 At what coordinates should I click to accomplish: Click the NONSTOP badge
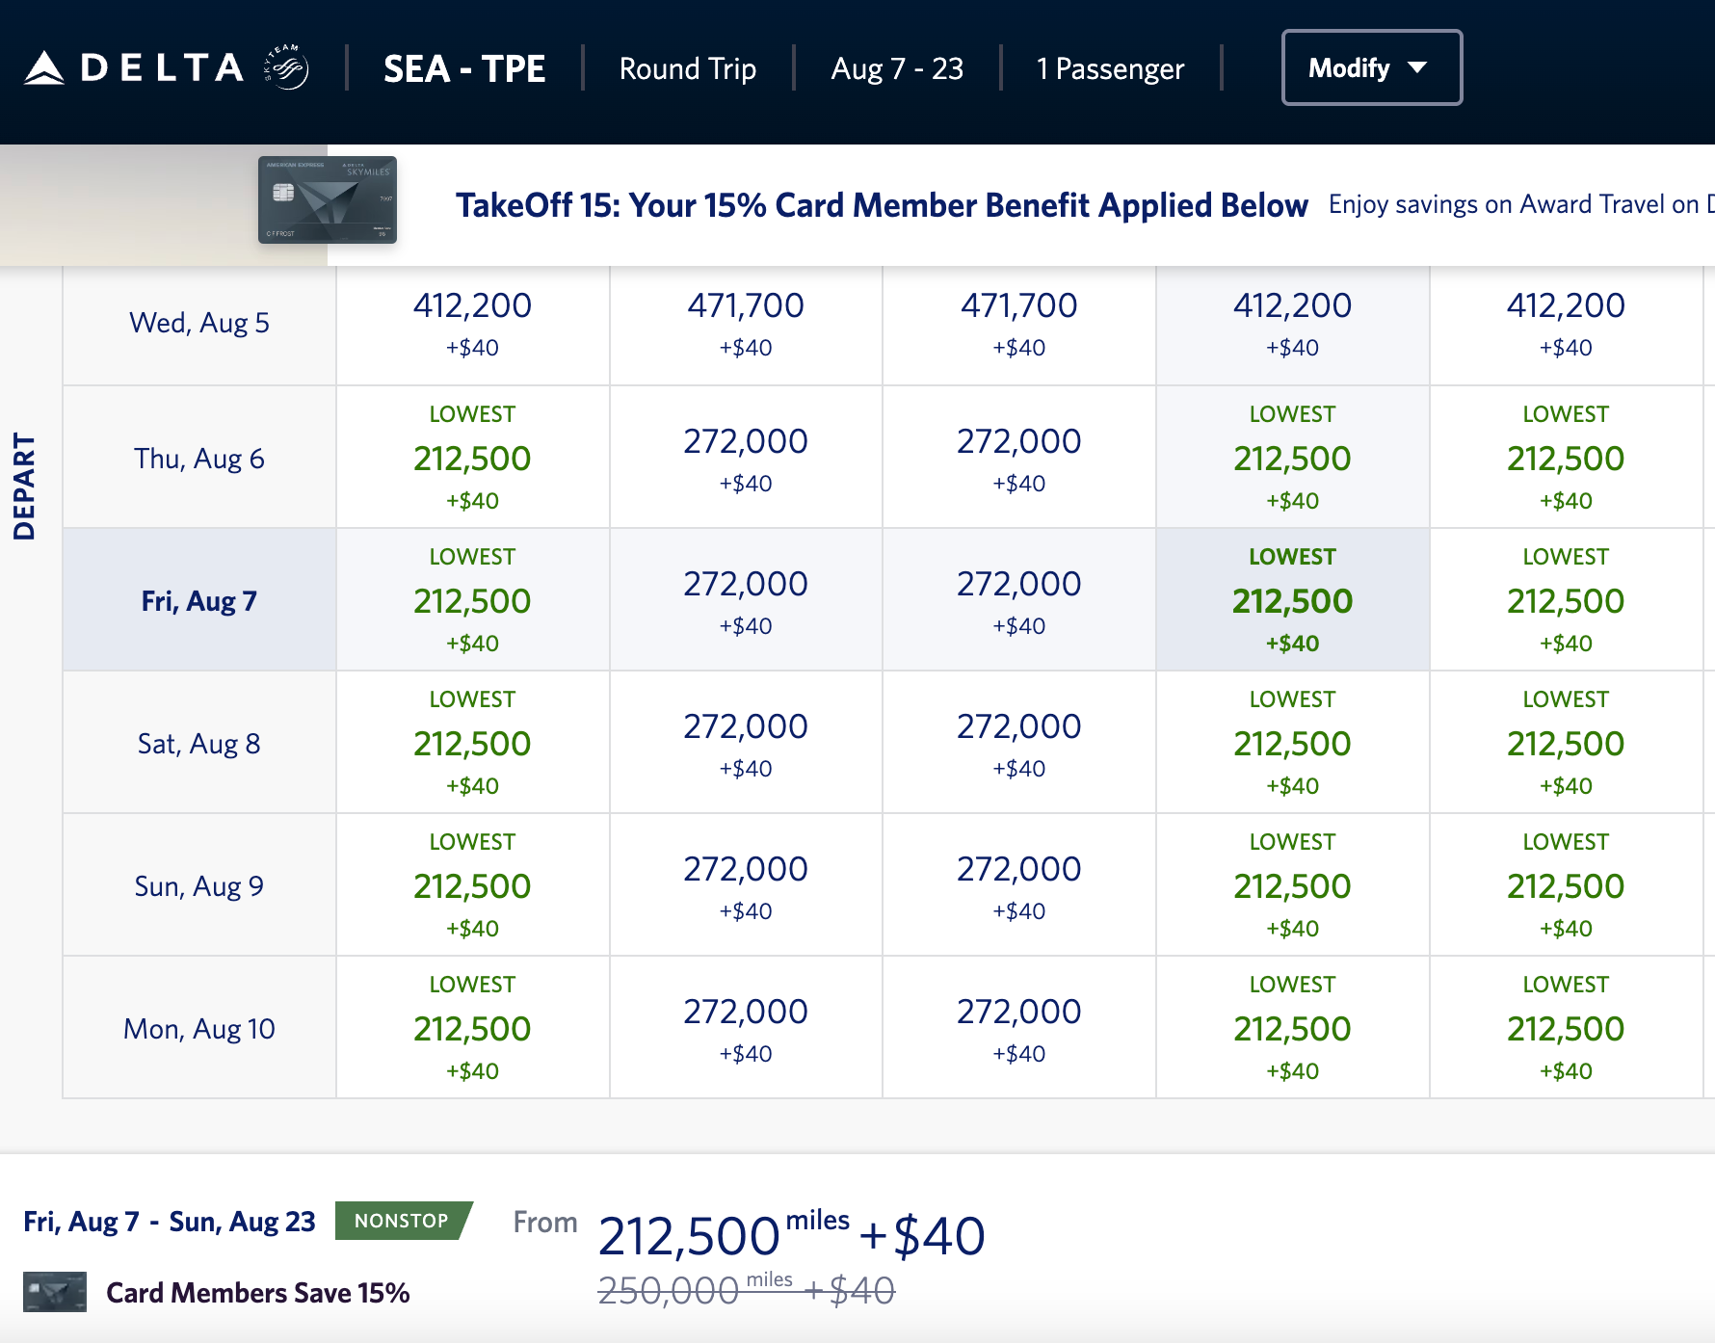(x=402, y=1221)
